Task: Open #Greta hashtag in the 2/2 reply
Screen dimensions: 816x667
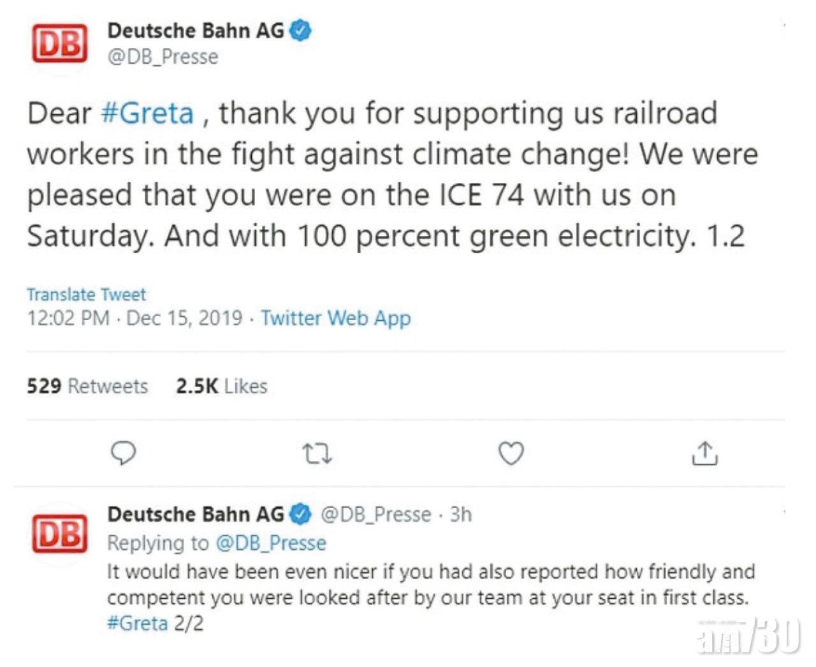Action: [137, 623]
